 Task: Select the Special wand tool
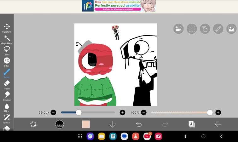pos(7,119)
